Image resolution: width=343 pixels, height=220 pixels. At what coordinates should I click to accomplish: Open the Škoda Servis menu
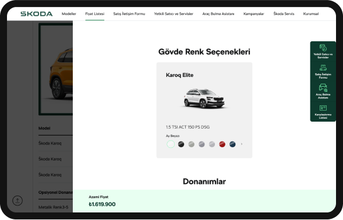pos(284,14)
